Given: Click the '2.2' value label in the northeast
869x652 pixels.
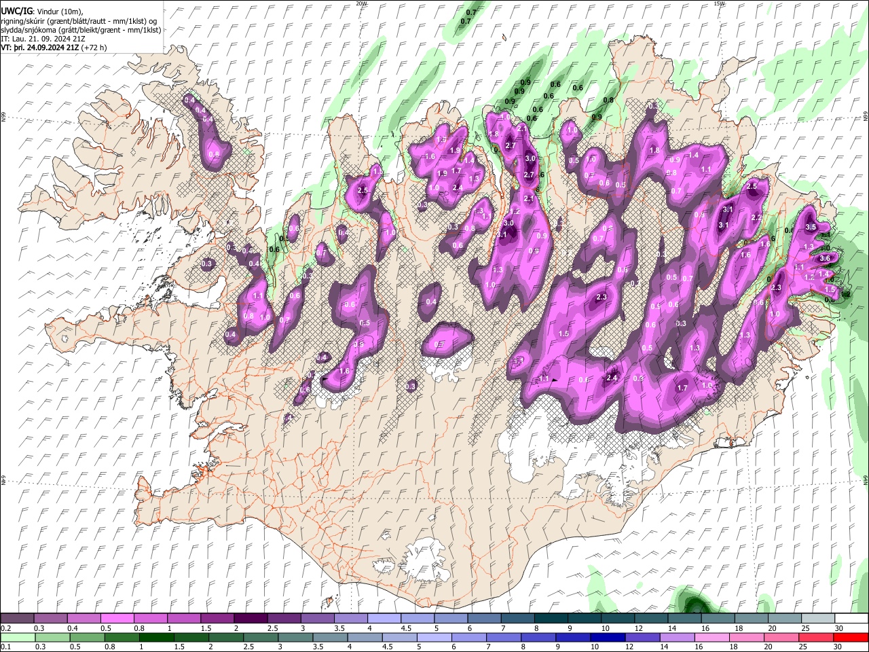Looking at the screenshot, I should (758, 217).
